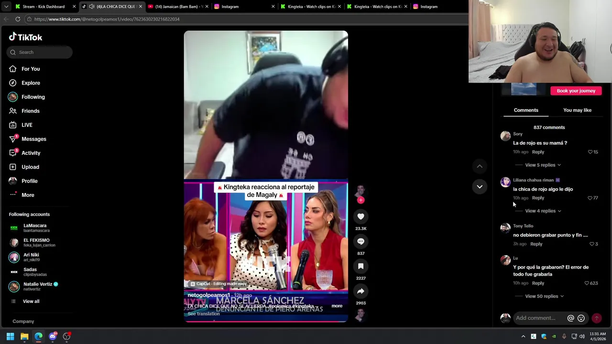612x344 pixels.
Task: Switch to Stream - Kick Dashboard tab
Action: point(44,7)
